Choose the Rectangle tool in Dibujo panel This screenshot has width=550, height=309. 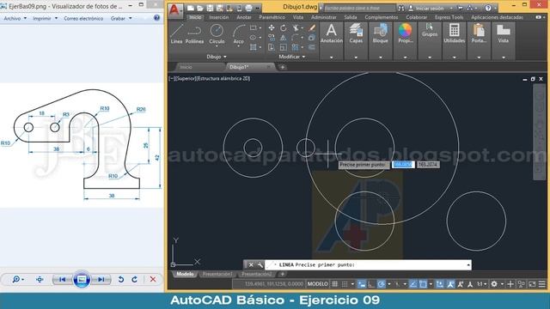point(254,27)
